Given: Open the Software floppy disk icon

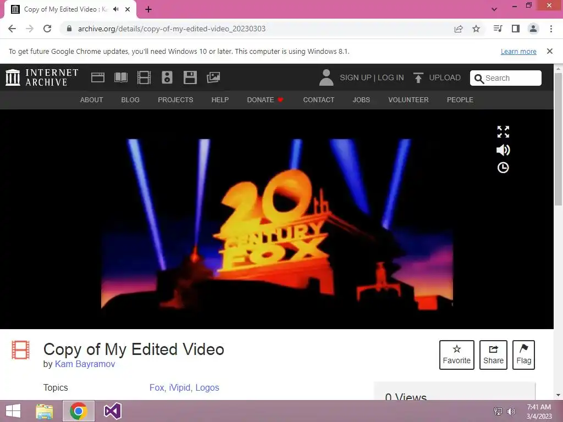Looking at the screenshot, I should tap(190, 77).
